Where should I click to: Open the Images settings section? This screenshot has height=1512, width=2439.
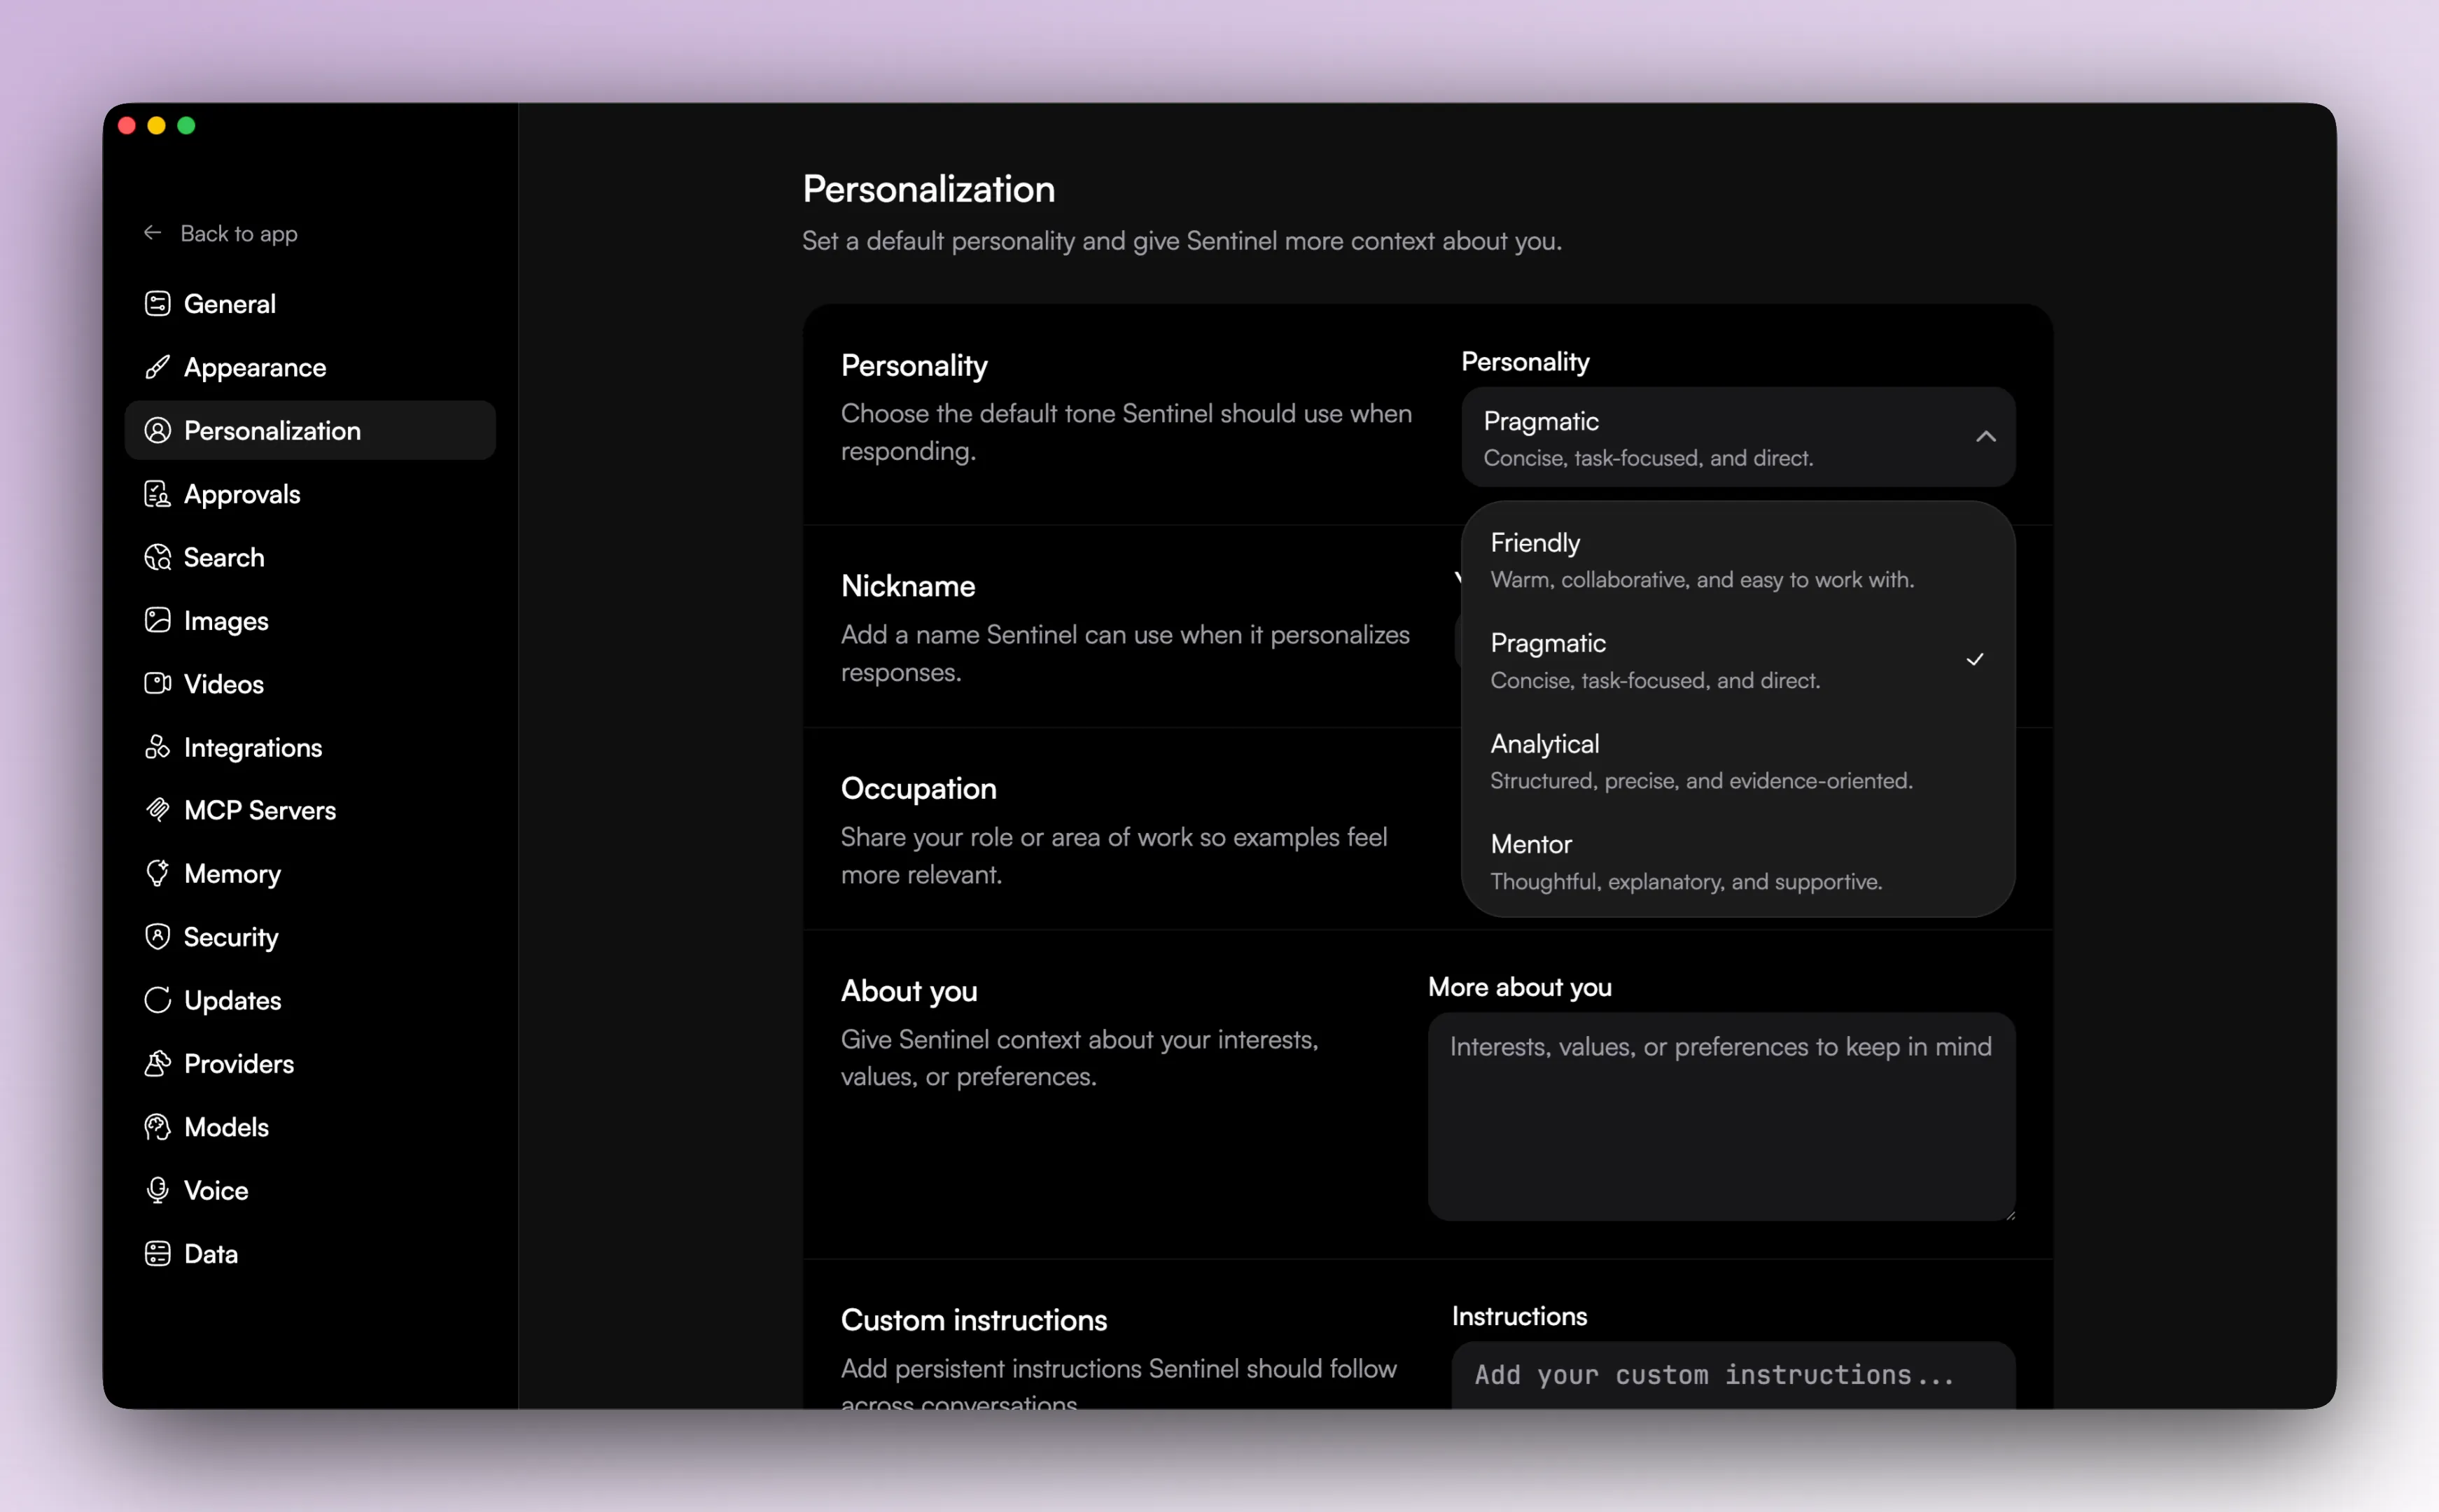(x=225, y=620)
